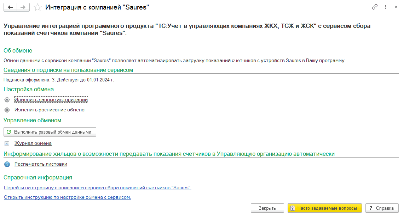Open "Часто задаваемые вопросы"
This screenshot has height=221, width=404.
(x=325, y=208)
